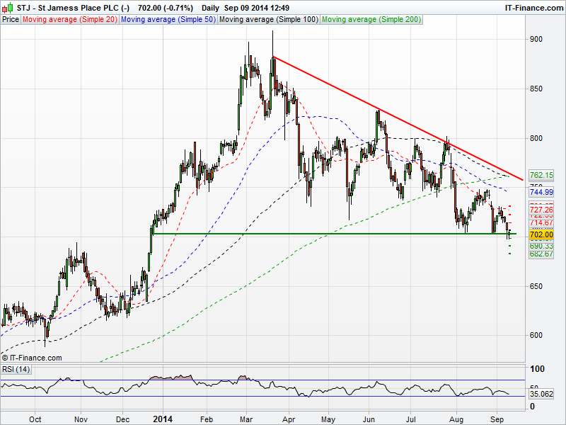Click the IT-Finance.com link at top right
This screenshot has height=425, width=566.
[534, 8]
